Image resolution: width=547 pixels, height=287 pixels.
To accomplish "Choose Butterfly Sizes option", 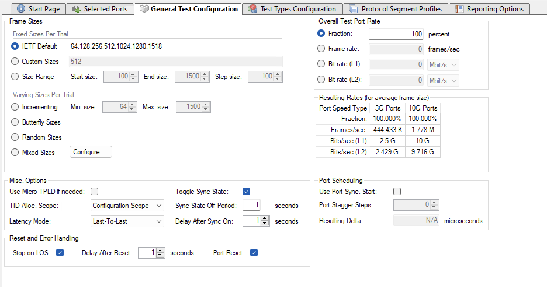I will [15, 122].
